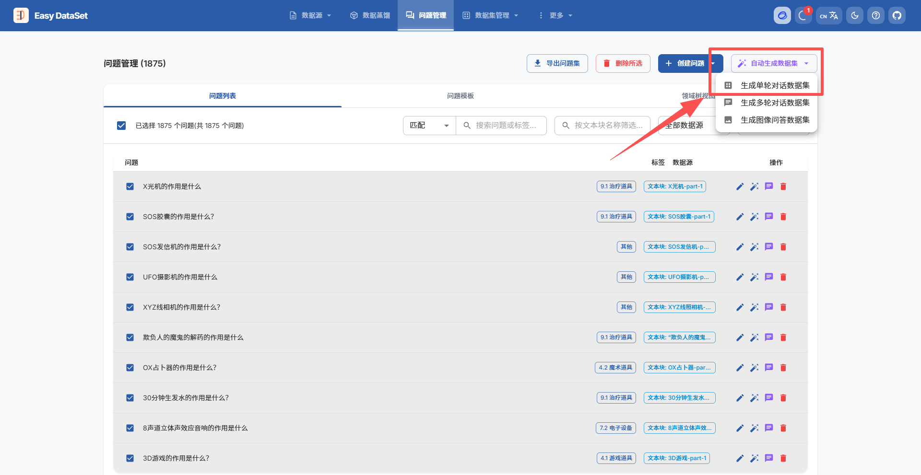Expand the 更多 navigation dropdown

[555, 15]
